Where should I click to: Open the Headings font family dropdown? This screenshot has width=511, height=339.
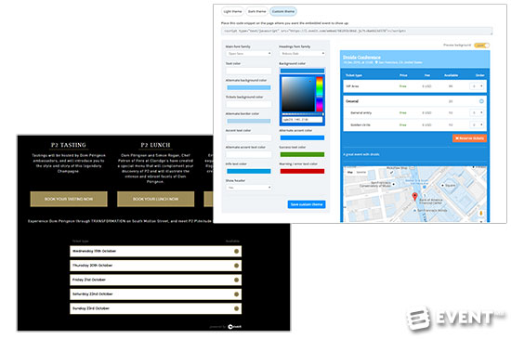(302, 54)
